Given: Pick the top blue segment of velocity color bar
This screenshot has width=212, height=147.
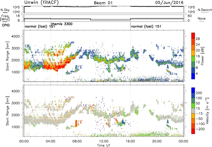Looking at the screenshot, I should pos(193,90).
